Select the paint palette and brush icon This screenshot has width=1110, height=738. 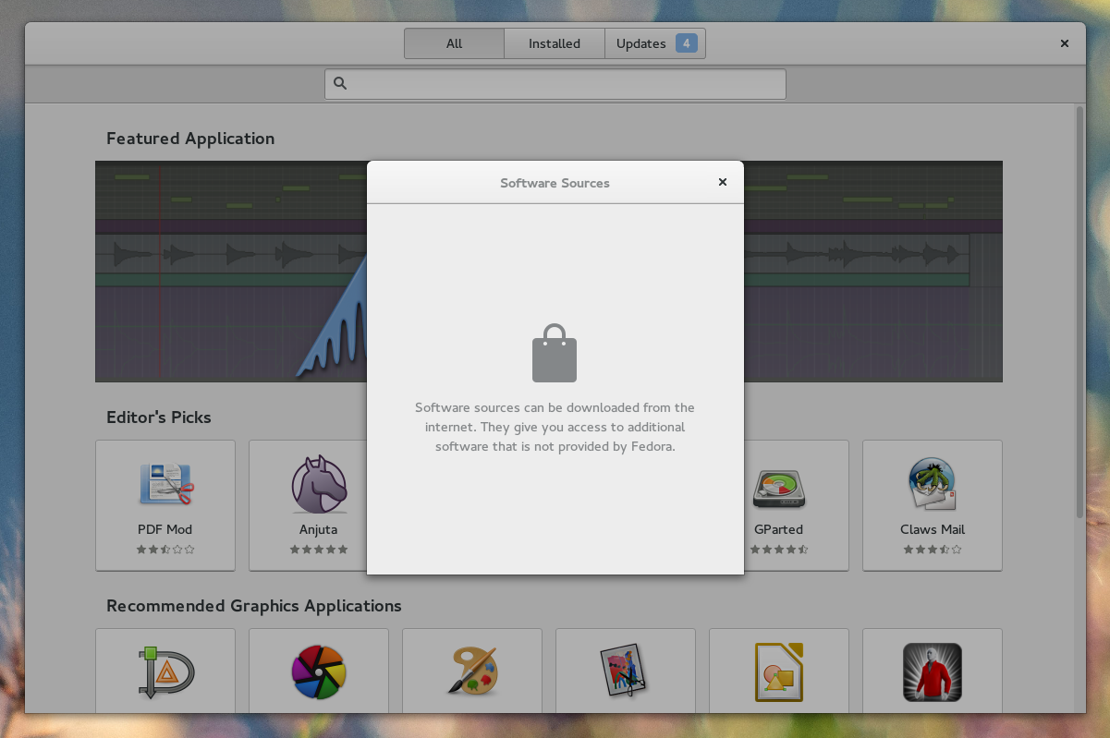click(x=473, y=671)
